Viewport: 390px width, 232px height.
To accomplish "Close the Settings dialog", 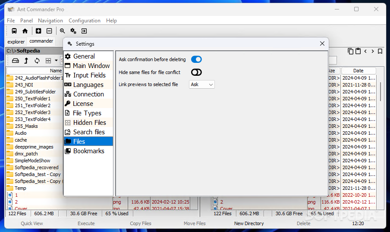I will tap(322, 43).
